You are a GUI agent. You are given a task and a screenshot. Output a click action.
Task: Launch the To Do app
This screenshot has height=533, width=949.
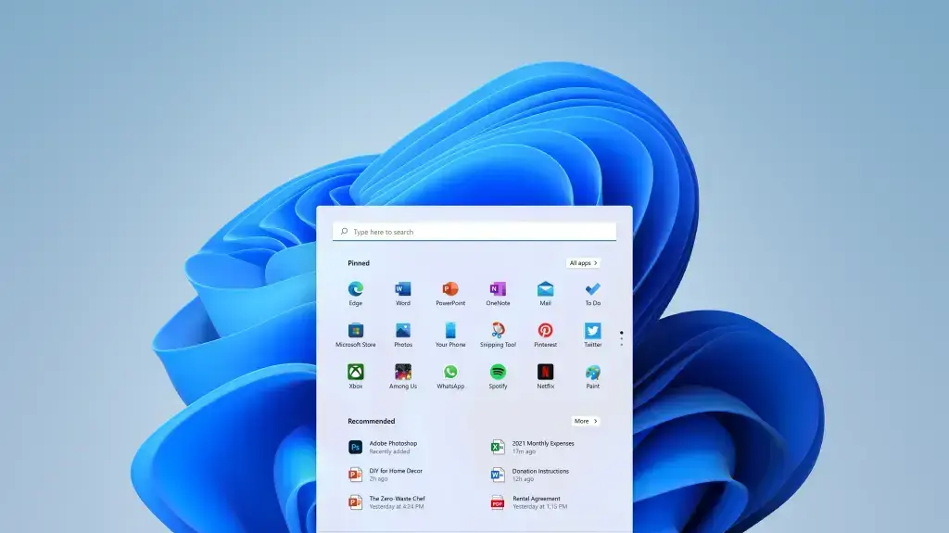[592, 293]
